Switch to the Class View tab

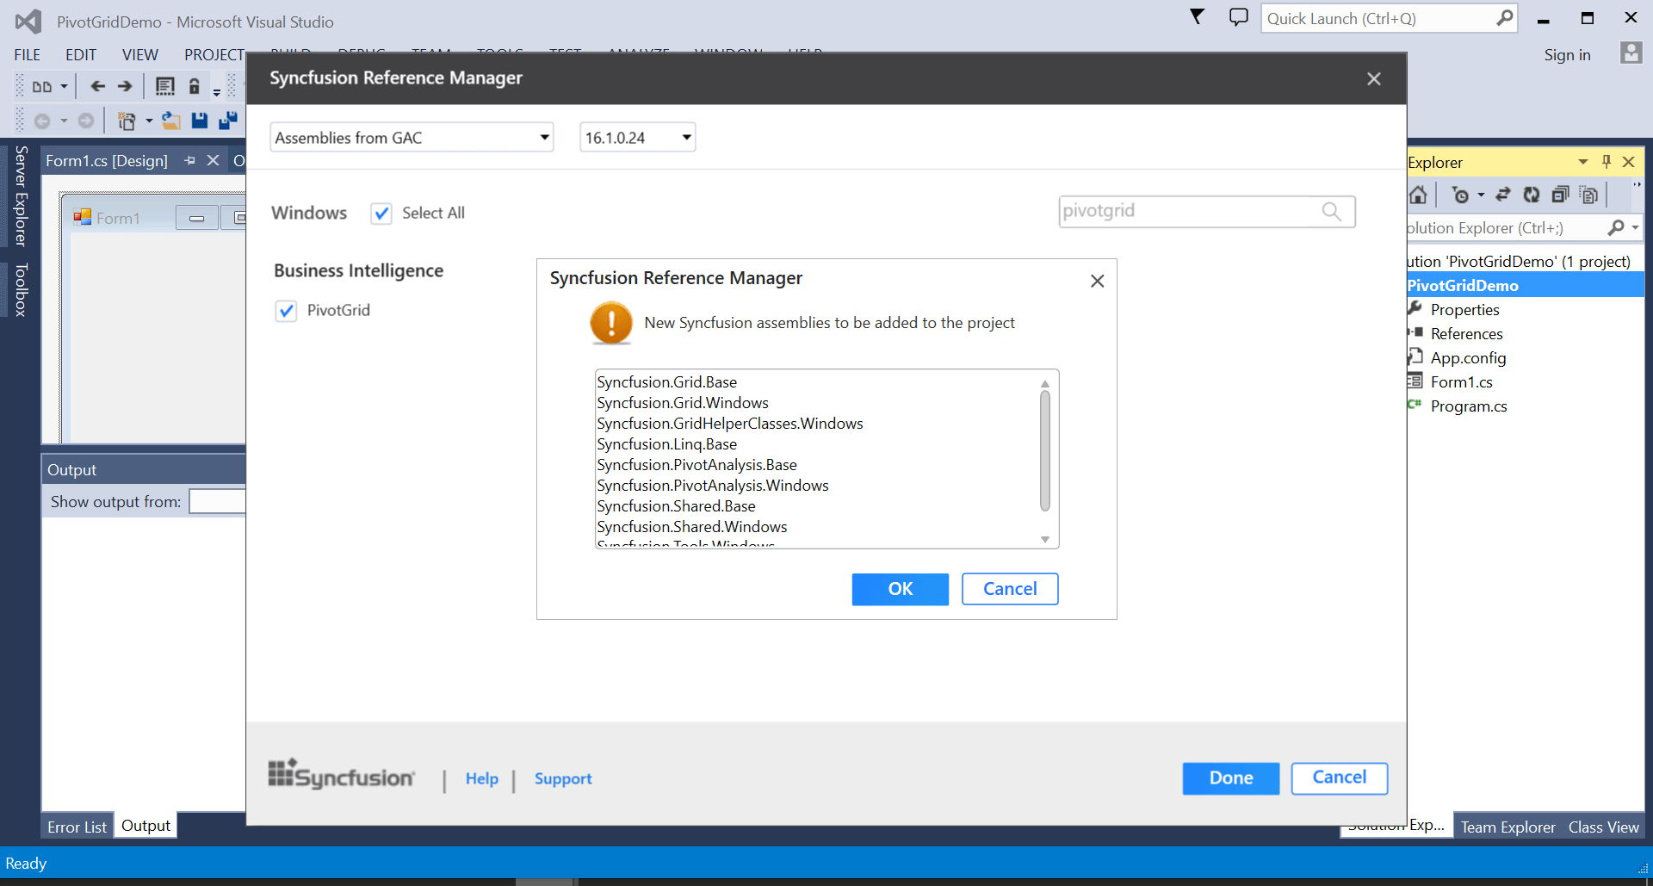pos(1603,827)
